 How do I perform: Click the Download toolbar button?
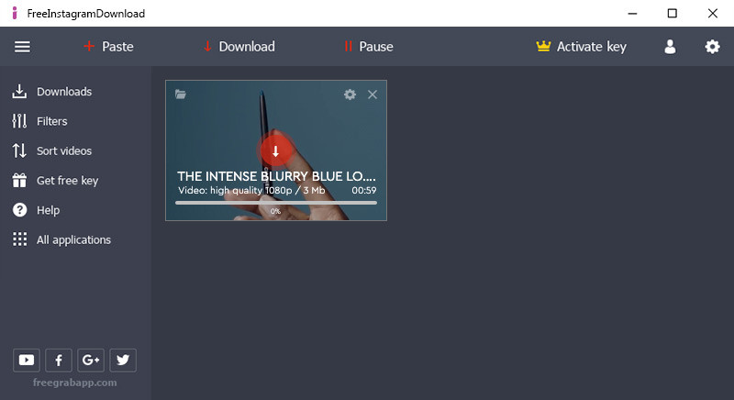click(x=239, y=46)
